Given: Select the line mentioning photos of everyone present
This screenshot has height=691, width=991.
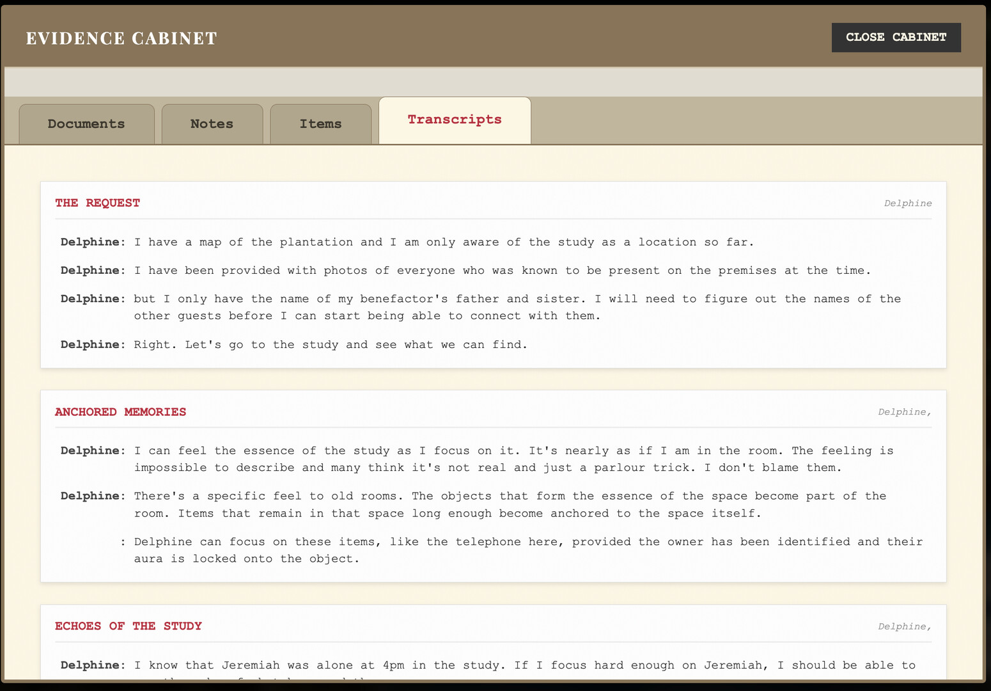Looking at the screenshot, I should pyautogui.click(x=503, y=270).
